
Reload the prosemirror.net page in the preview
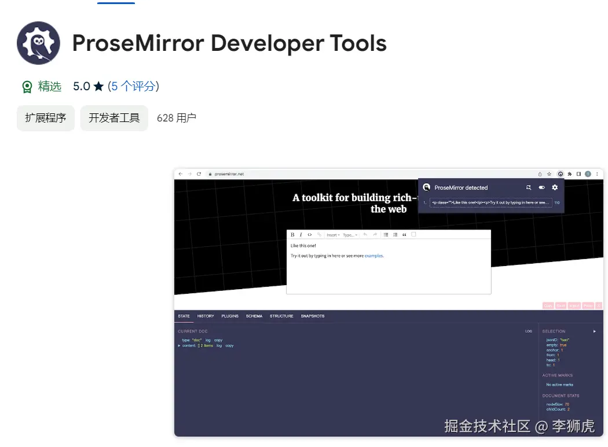[199, 174]
